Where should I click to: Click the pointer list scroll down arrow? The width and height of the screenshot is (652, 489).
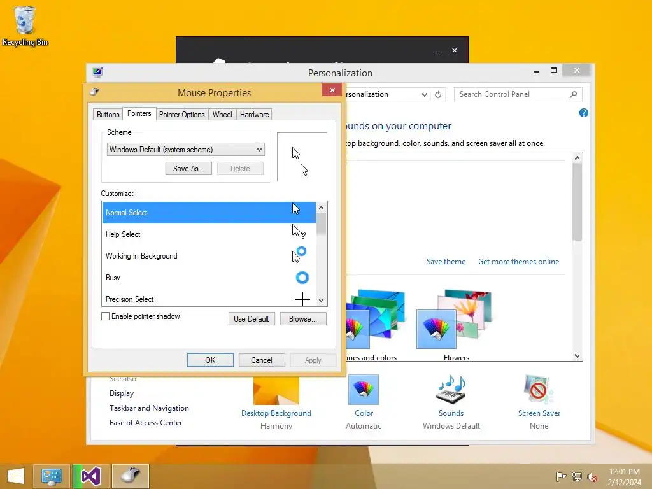[x=321, y=301]
